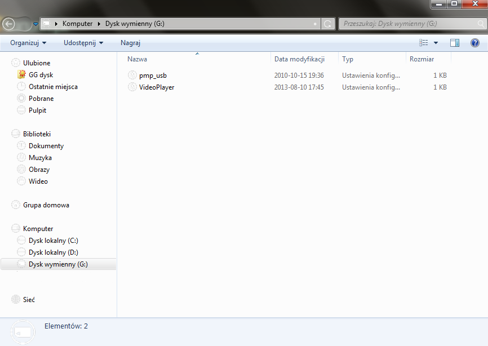Click the Pobrane folder icon
This screenshot has height=346, width=488.
click(21, 98)
